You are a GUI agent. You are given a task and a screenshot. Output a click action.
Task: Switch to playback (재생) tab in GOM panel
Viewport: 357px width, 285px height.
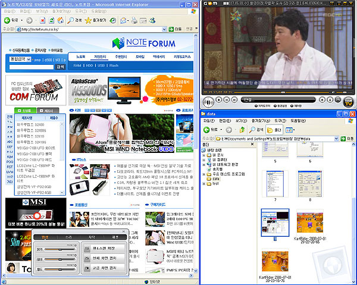tap(115, 237)
